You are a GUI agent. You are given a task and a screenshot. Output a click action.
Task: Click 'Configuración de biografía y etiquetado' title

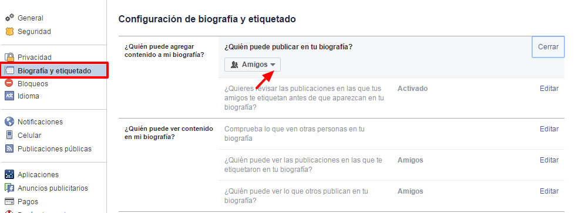(x=207, y=19)
